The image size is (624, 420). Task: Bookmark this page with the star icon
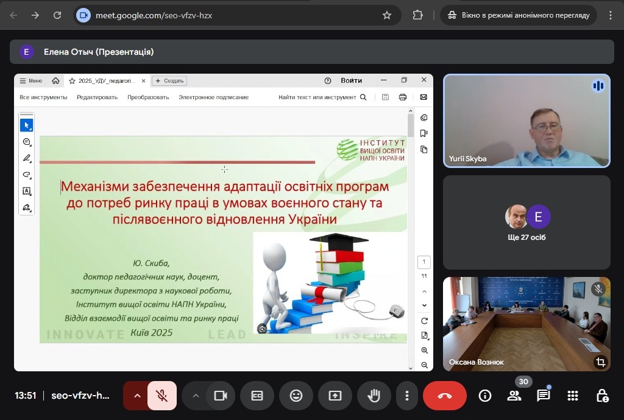coord(386,15)
